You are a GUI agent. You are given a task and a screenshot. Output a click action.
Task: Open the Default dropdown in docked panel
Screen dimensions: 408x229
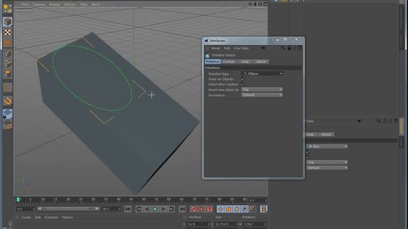click(327, 168)
